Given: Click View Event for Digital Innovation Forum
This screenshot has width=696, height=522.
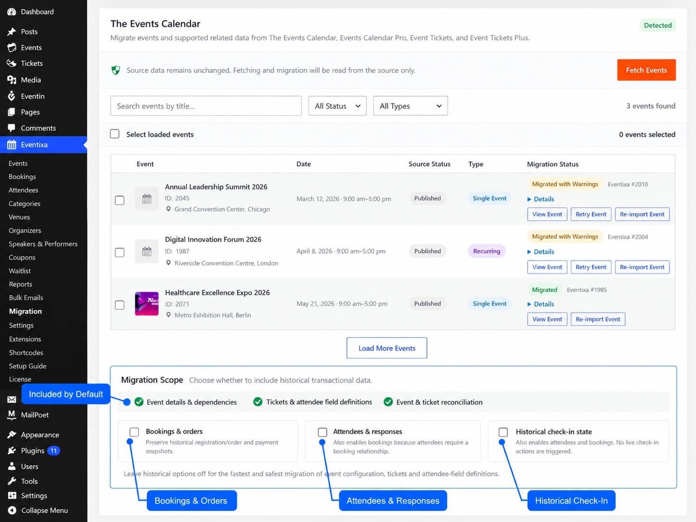Looking at the screenshot, I should tap(547, 267).
